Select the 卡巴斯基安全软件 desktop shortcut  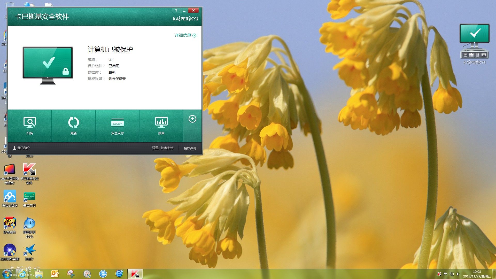(x=29, y=174)
